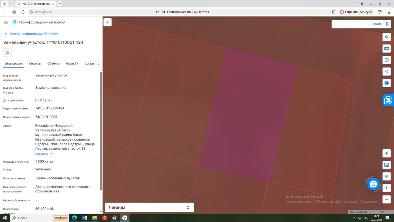Bookmark this page in the address bar
The height and width of the screenshot is (222, 394).
pyautogui.click(x=334, y=12)
